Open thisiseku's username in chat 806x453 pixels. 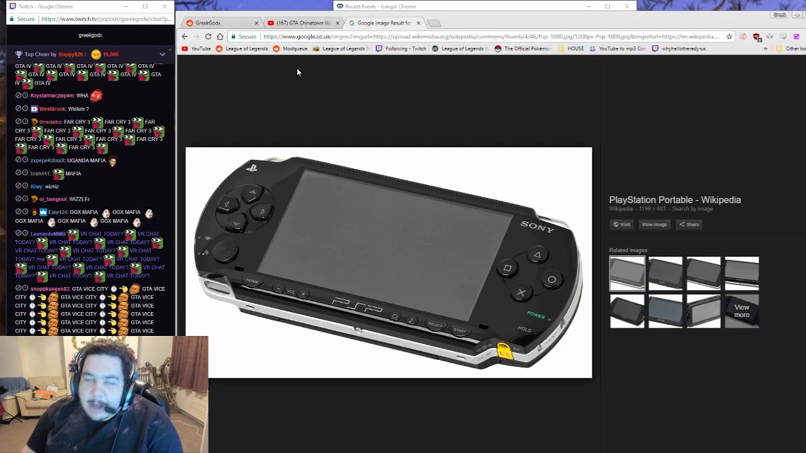pyautogui.click(x=50, y=121)
